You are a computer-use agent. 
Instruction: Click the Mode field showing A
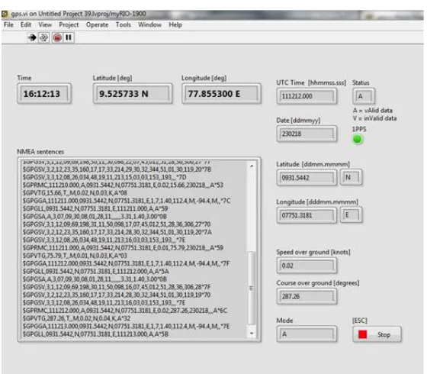(x=307, y=334)
